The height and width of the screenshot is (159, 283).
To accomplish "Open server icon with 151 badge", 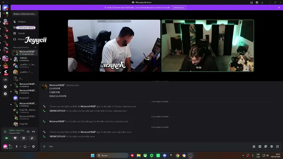I will click(x=6, y=73).
